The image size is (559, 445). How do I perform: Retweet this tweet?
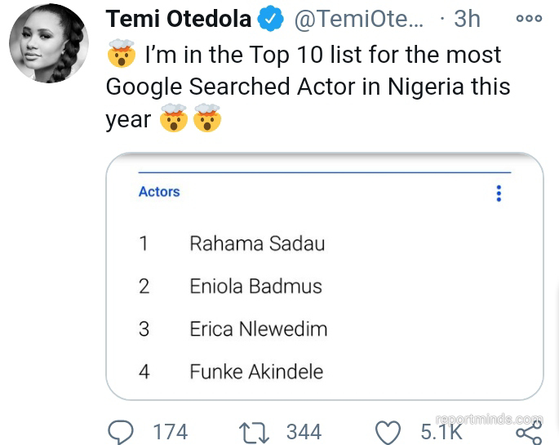coord(255,431)
